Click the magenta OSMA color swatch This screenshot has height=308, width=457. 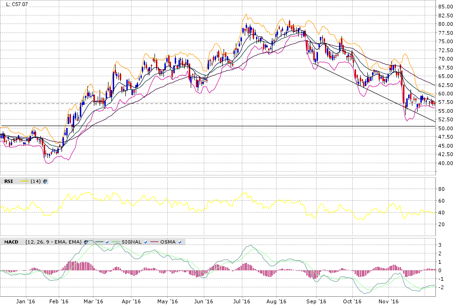tap(154, 242)
